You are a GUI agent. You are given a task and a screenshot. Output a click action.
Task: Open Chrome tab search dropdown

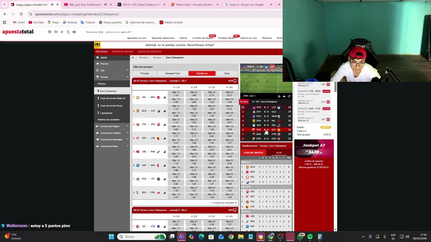coord(4,5)
